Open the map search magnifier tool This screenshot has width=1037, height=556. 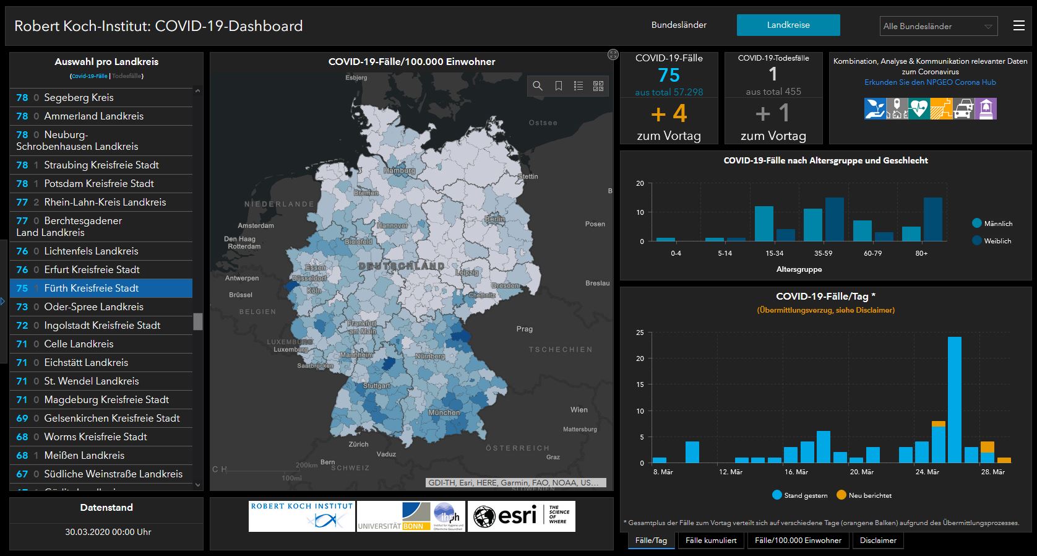tap(538, 86)
